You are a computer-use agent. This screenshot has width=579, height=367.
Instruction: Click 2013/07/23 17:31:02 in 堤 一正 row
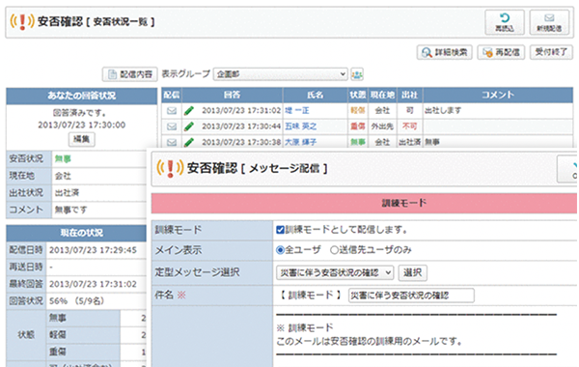pyautogui.click(x=241, y=110)
